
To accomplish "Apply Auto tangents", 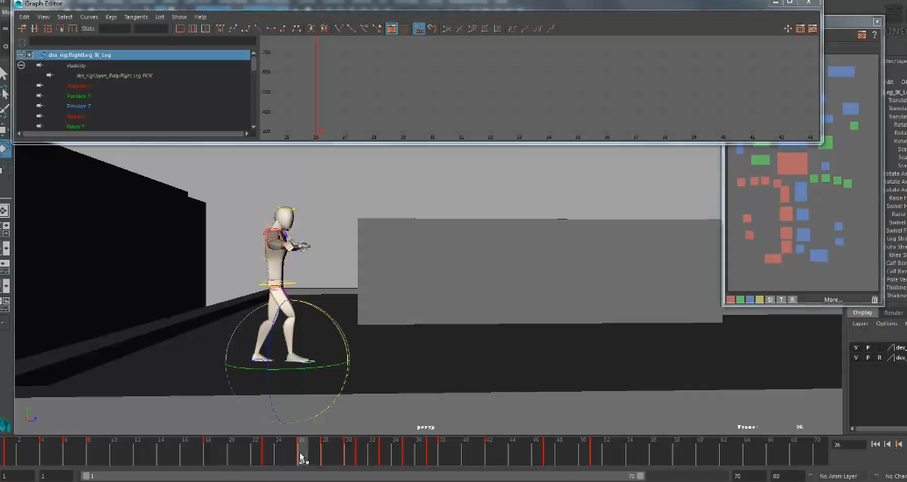I will 220,28.
